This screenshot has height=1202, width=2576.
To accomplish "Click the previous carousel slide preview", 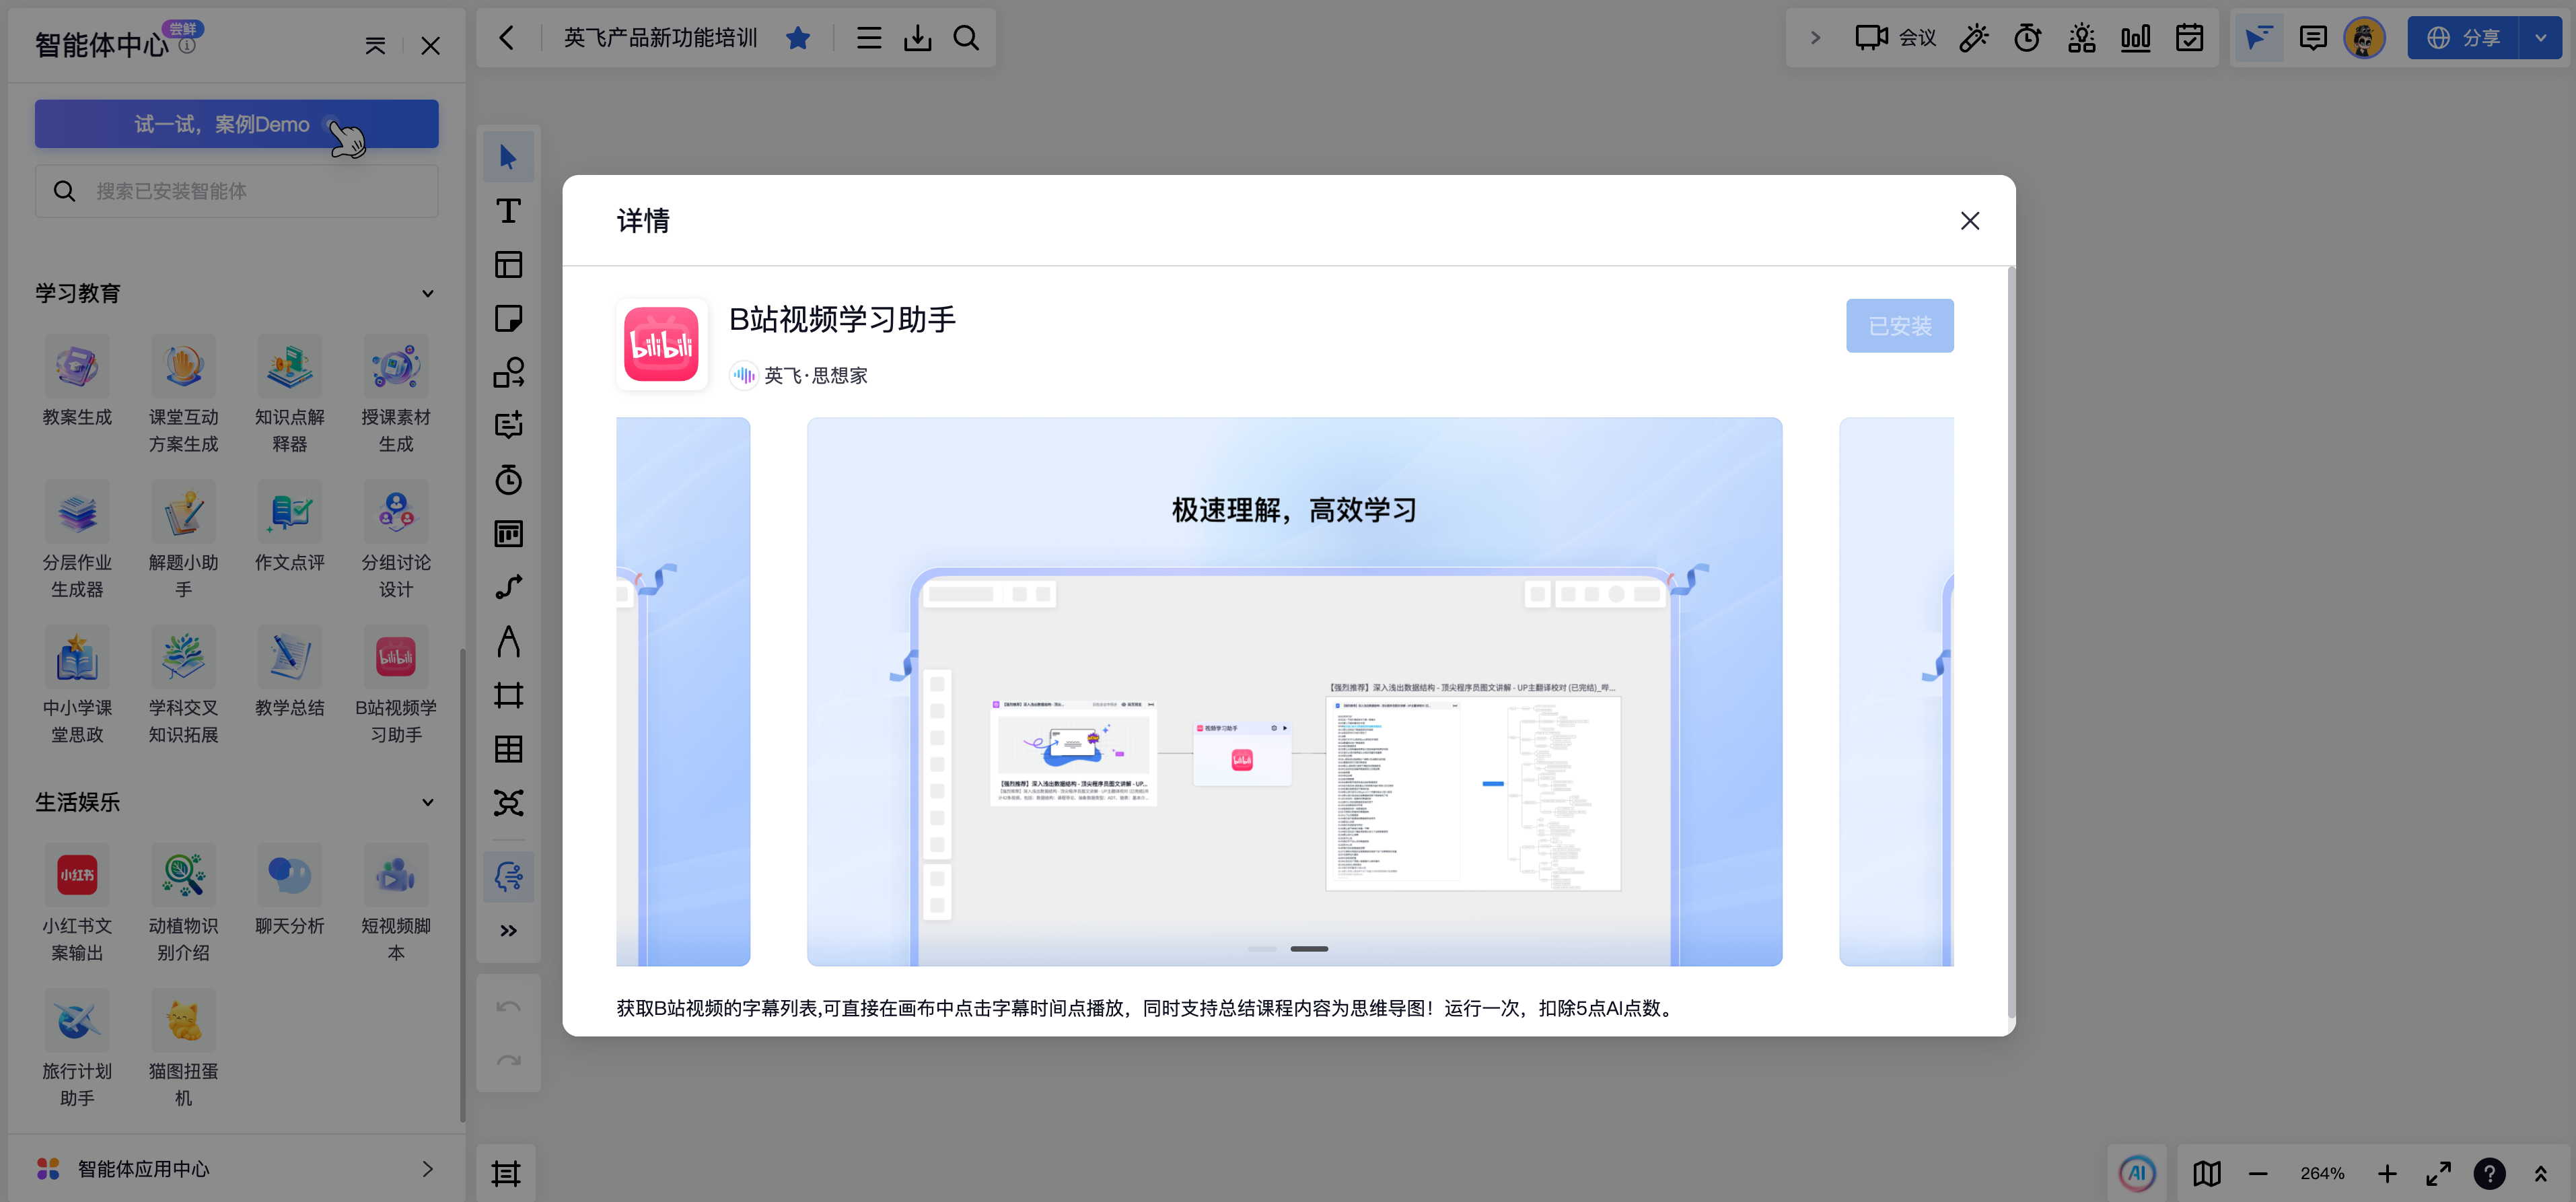I will click(683, 691).
